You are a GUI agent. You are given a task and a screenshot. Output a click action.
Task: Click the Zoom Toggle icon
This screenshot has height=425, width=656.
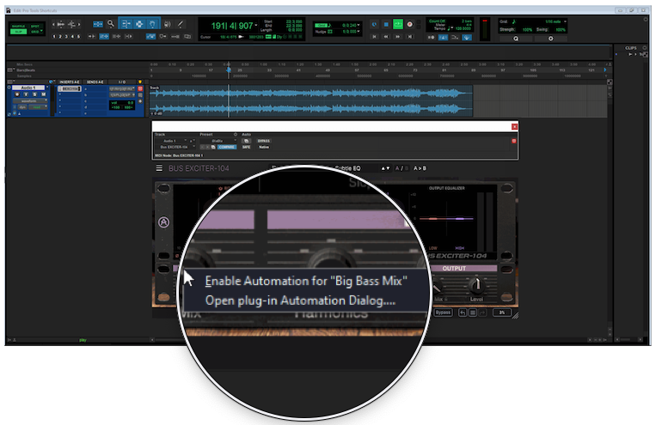point(98,24)
